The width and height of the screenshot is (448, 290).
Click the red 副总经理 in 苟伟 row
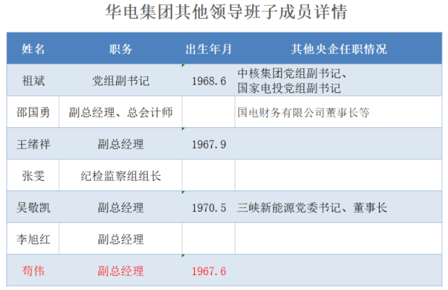point(121,271)
